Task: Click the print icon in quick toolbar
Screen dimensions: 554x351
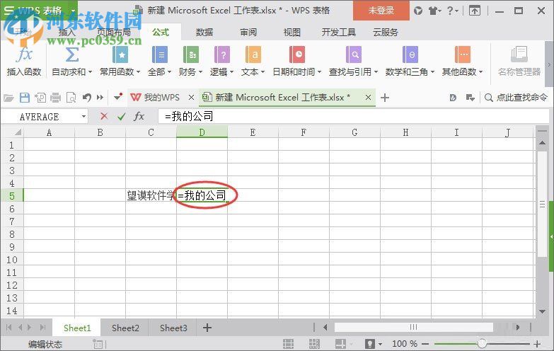Action: point(55,98)
